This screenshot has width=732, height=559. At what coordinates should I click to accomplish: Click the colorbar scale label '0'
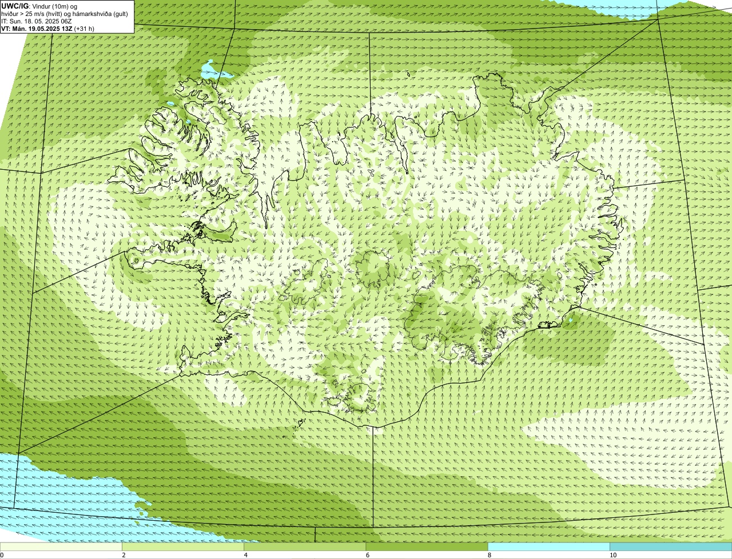(2, 555)
